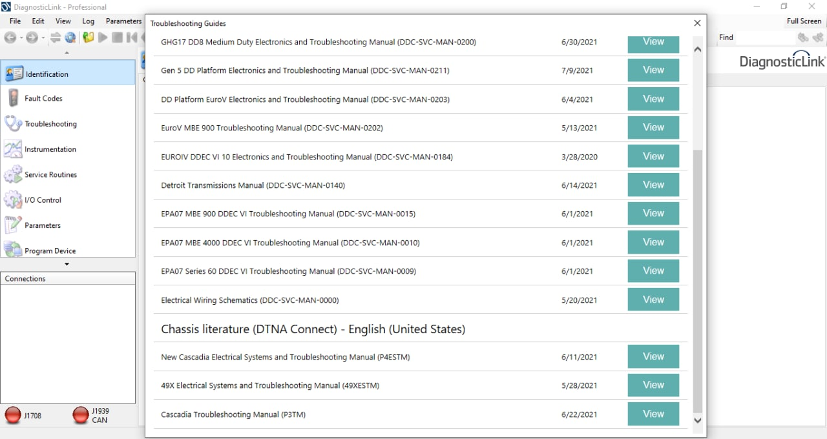The width and height of the screenshot is (827, 439).
Task: View EUROIV DDEC VI 10 manual
Action: [x=653, y=156]
